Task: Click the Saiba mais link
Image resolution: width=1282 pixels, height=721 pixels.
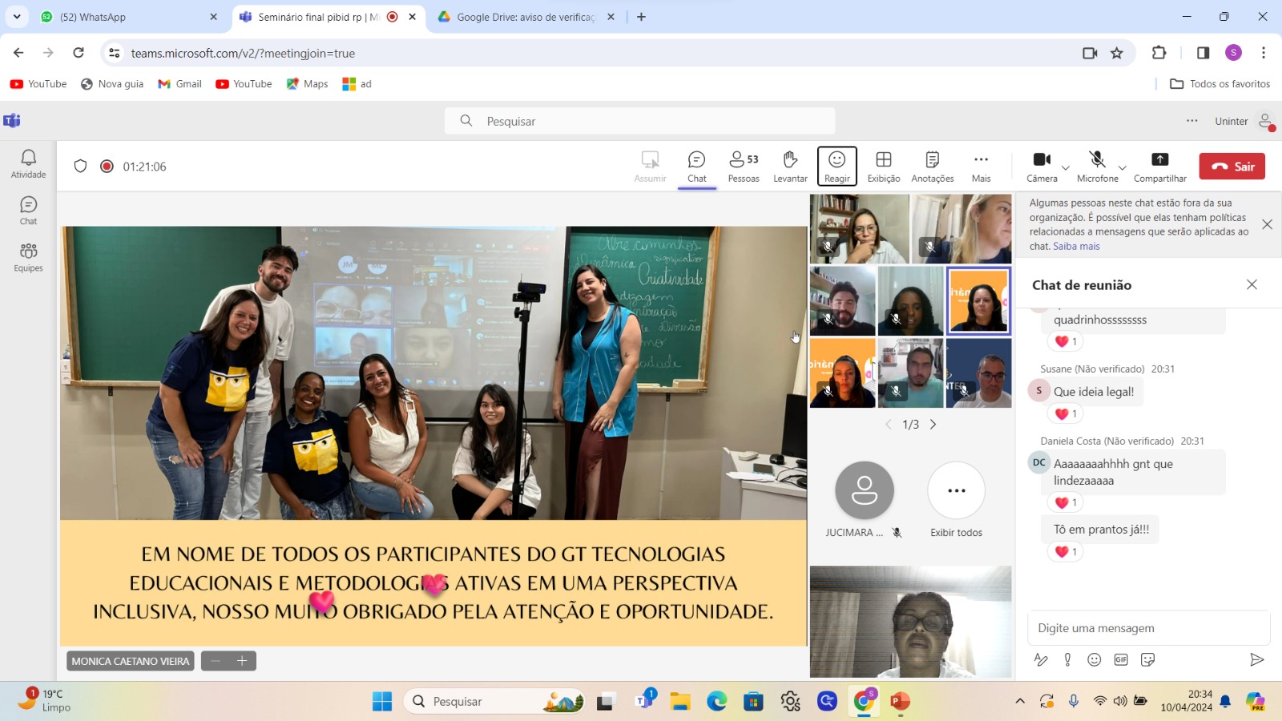Action: pos(1076,246)
